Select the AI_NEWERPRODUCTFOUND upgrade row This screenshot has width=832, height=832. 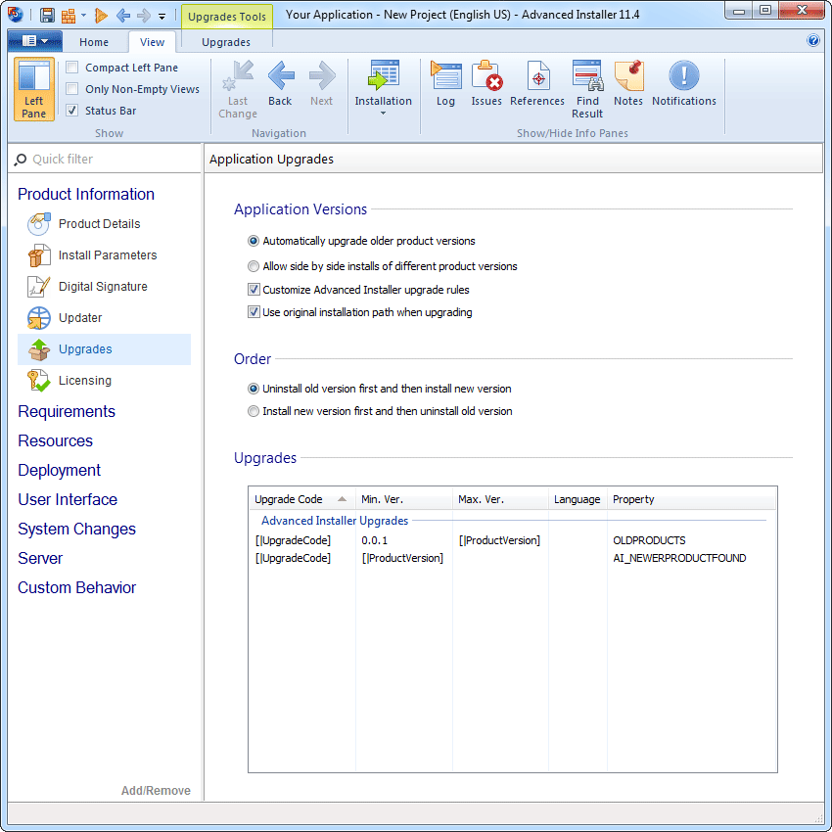[513, 558]
